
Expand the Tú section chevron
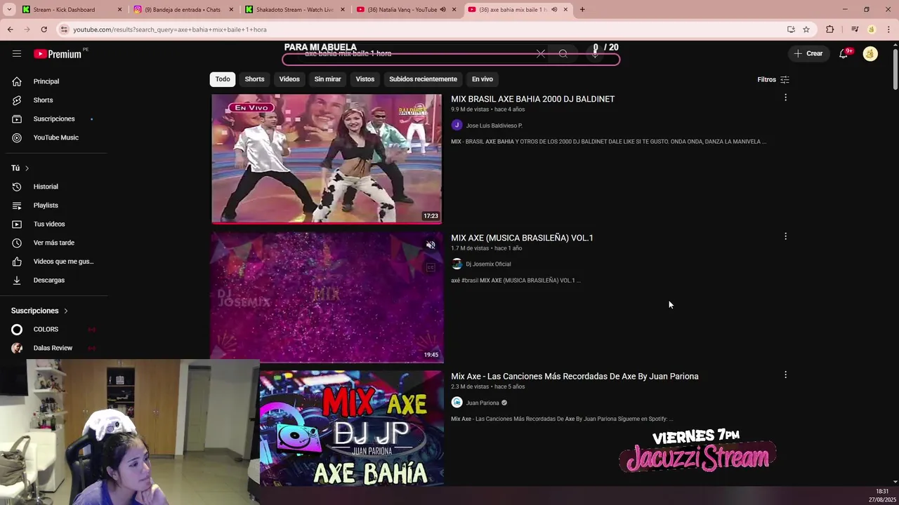coord(27,168)
